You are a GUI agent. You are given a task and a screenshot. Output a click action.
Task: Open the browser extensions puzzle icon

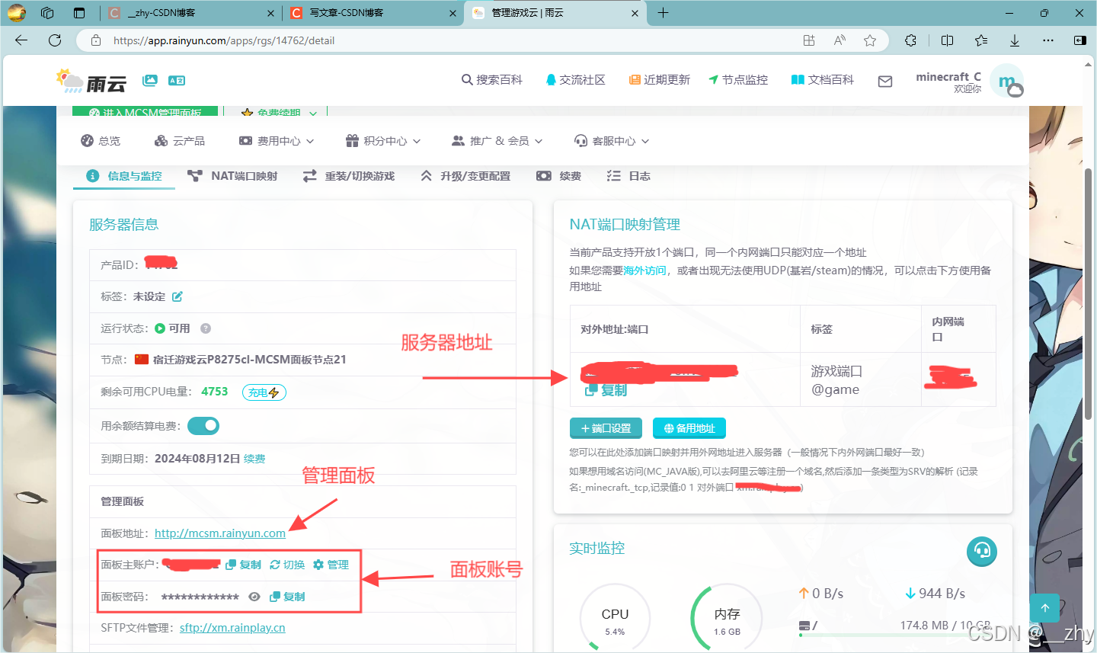[910, 40]
